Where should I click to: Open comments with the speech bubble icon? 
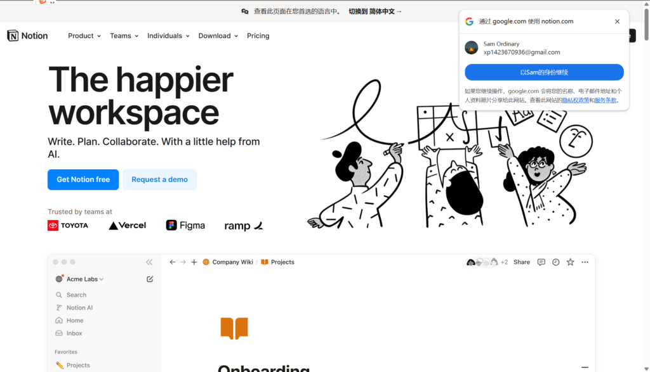[541, 262]
